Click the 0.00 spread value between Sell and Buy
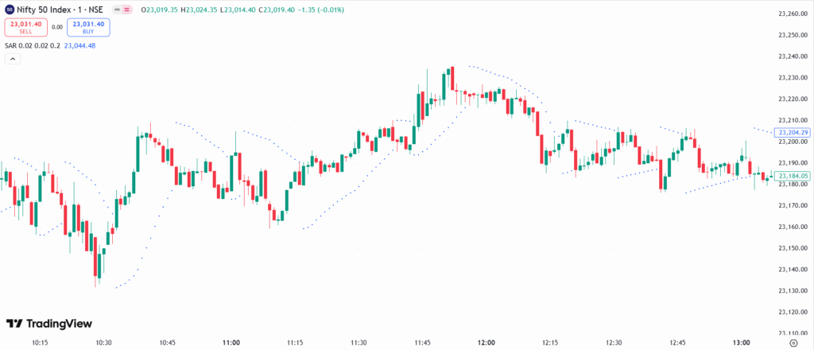 coord(56,27)
